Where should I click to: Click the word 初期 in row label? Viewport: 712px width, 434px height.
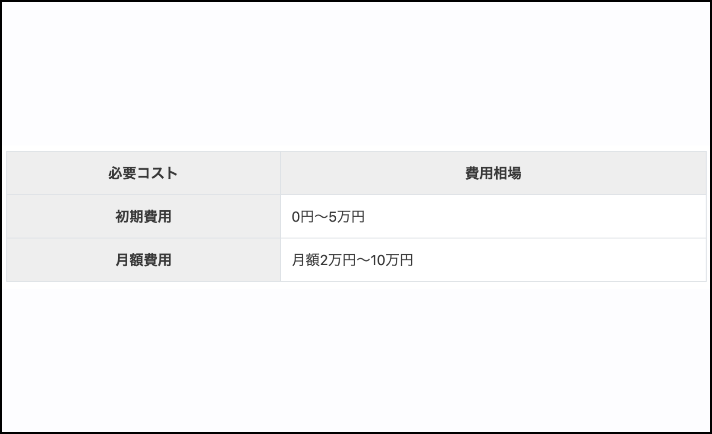(129, 216)
